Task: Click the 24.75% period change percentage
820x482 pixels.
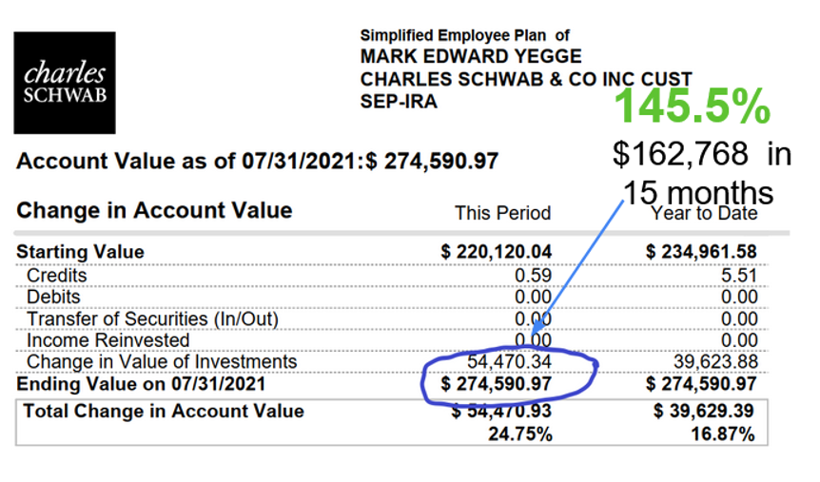Action: click(x=522, y=434)
